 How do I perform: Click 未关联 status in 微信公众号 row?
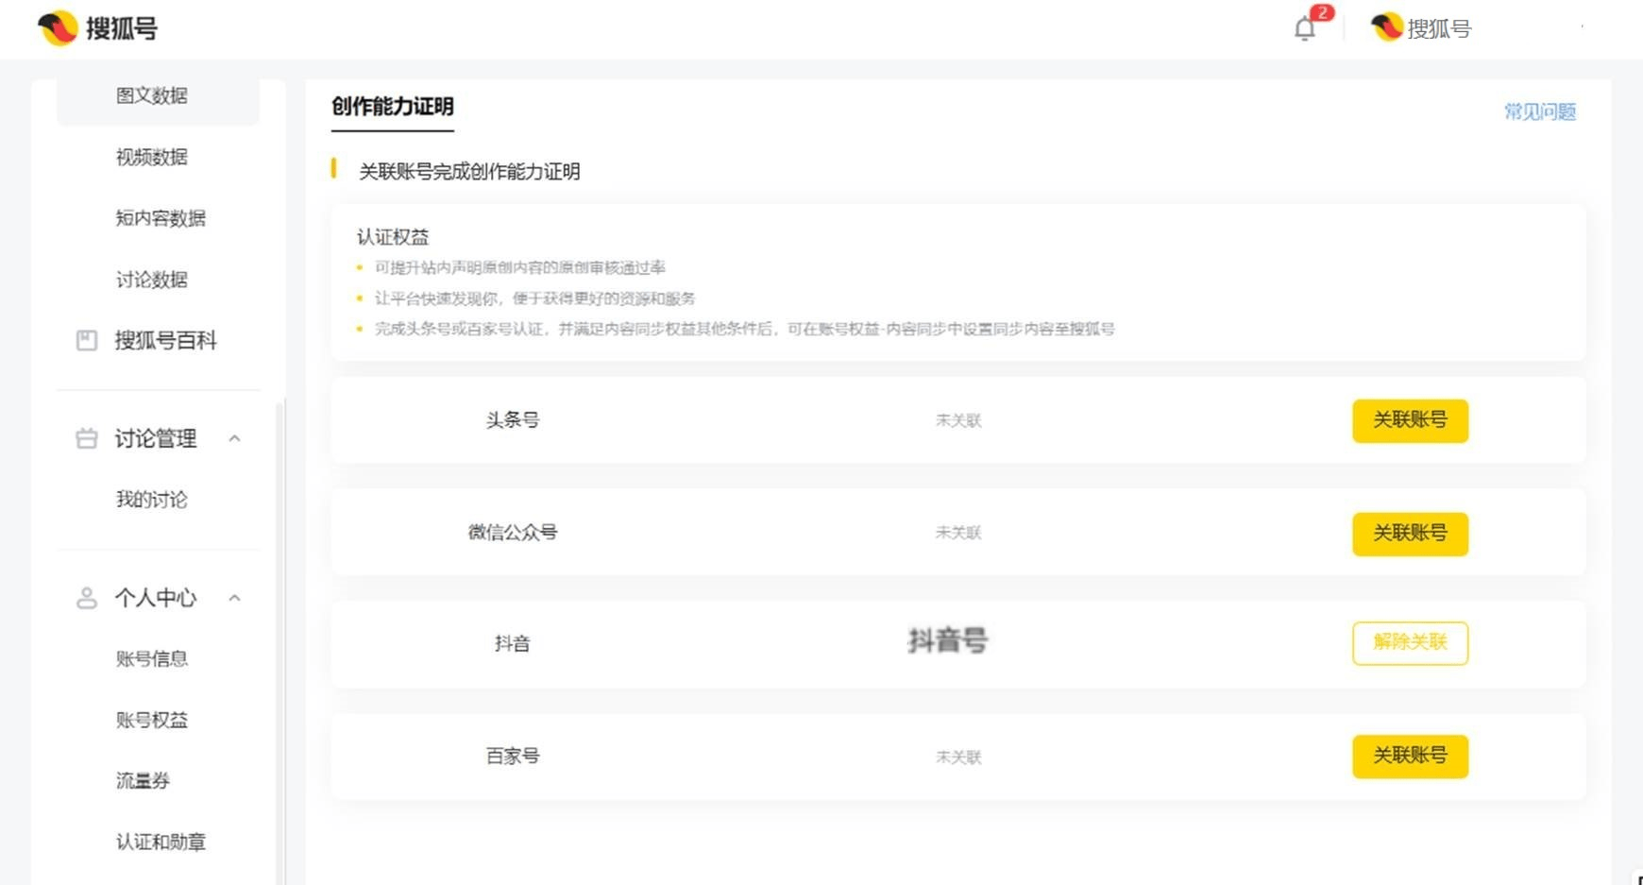(958, 533)
